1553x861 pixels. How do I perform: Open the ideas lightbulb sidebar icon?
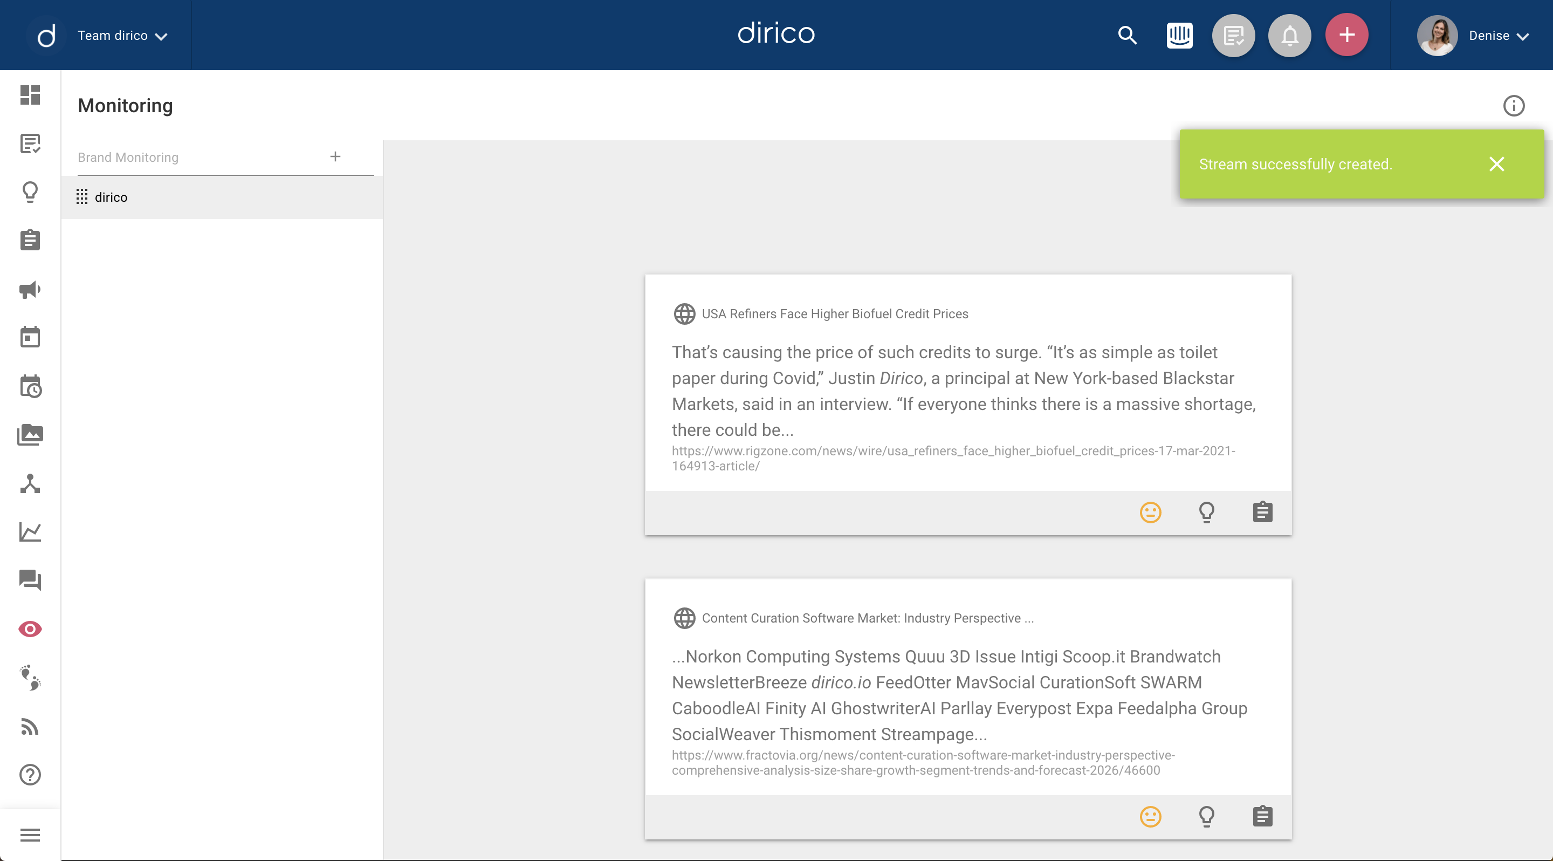(x=30, y=192)
